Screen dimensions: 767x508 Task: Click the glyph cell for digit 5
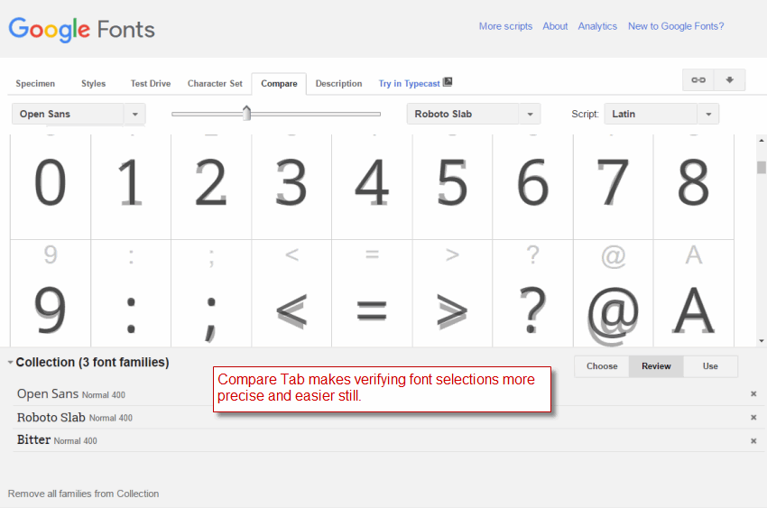[x=452, y=187]
